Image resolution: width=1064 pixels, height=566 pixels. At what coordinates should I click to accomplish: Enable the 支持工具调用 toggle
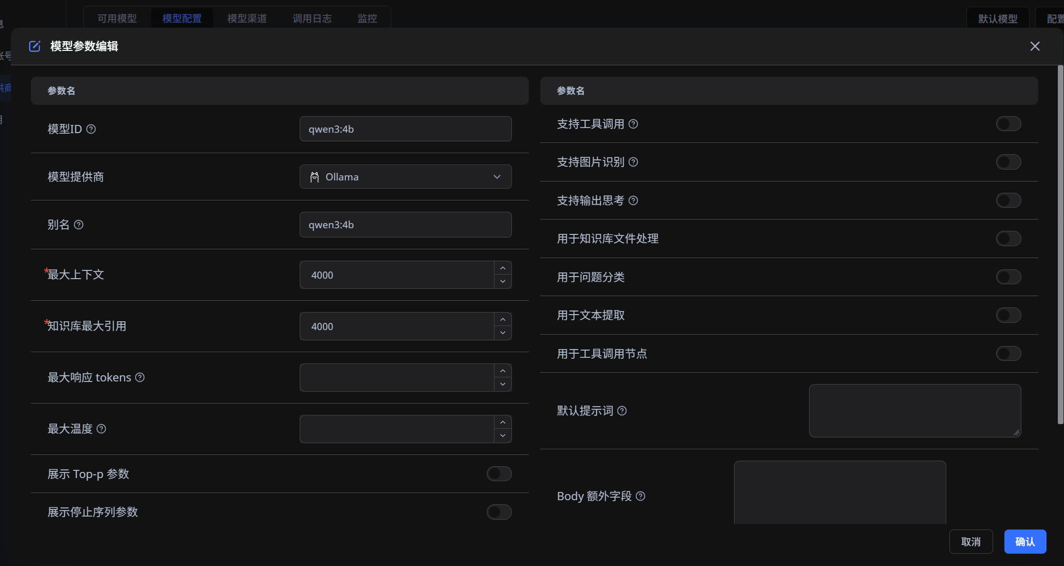click(x=1008, y=123)
